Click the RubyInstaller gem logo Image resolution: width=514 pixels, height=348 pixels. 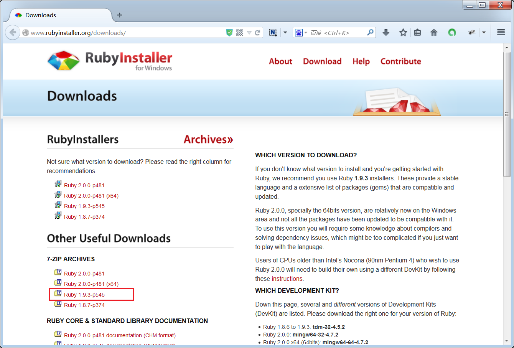pos(64,61)
